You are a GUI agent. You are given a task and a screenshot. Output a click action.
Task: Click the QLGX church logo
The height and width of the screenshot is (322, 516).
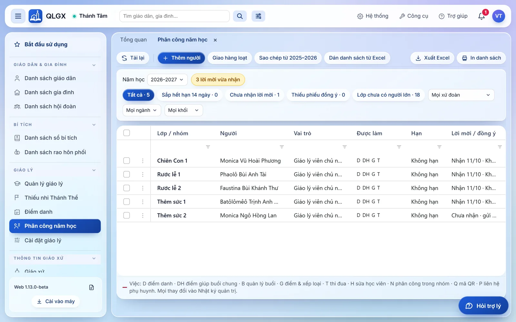coord(35,16)
